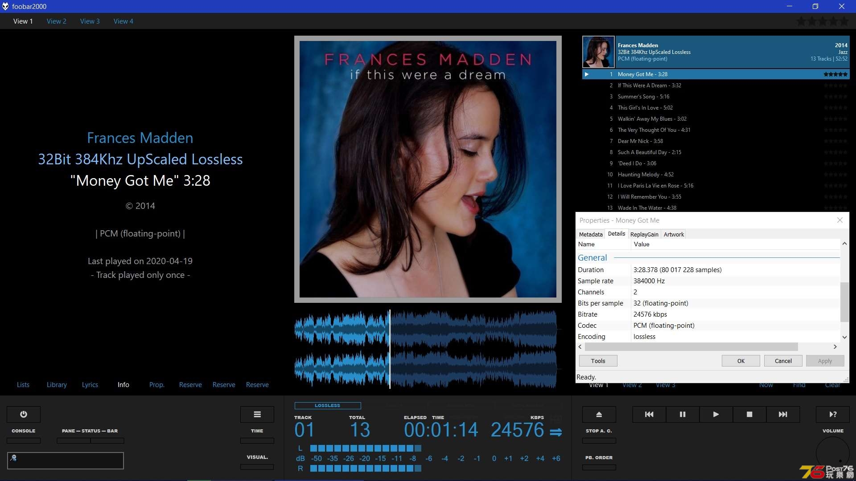
Task: Select track 12 I Will Remember You
Action: click(716, 197)
